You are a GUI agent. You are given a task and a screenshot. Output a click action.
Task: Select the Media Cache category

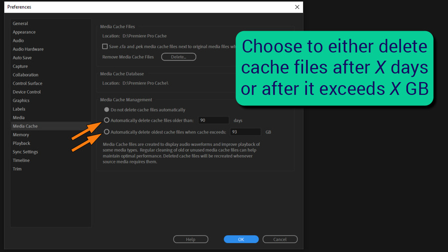(51, 126)
